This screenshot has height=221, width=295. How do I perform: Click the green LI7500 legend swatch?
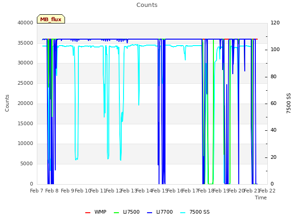click(117, 213)
